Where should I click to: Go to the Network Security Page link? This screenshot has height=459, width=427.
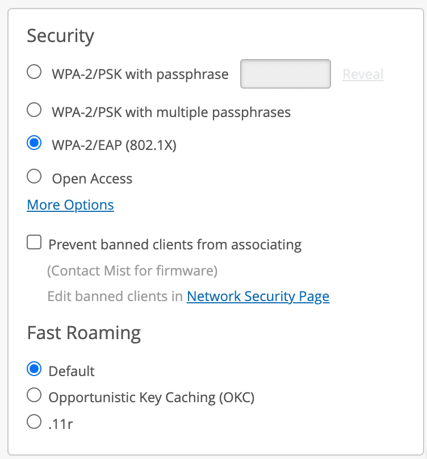click(x=258, y=296)
